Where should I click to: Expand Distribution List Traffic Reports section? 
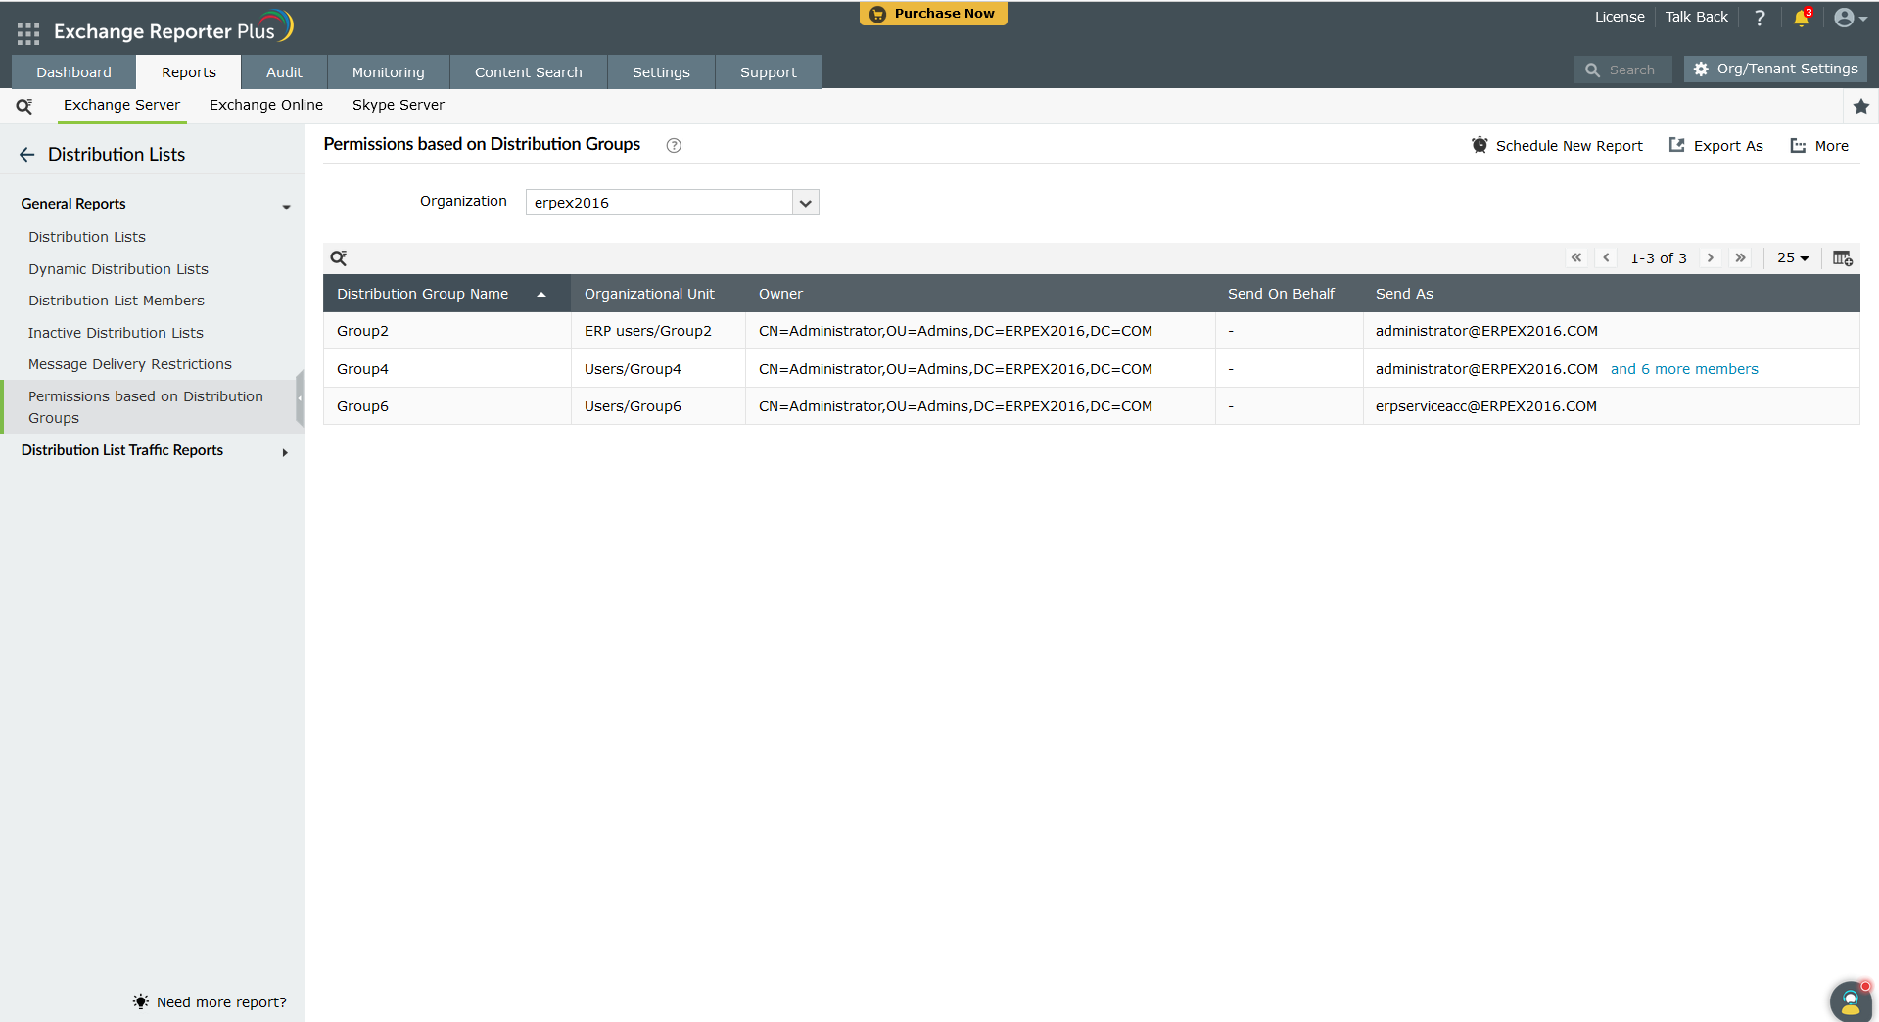[x=285, y=452]
